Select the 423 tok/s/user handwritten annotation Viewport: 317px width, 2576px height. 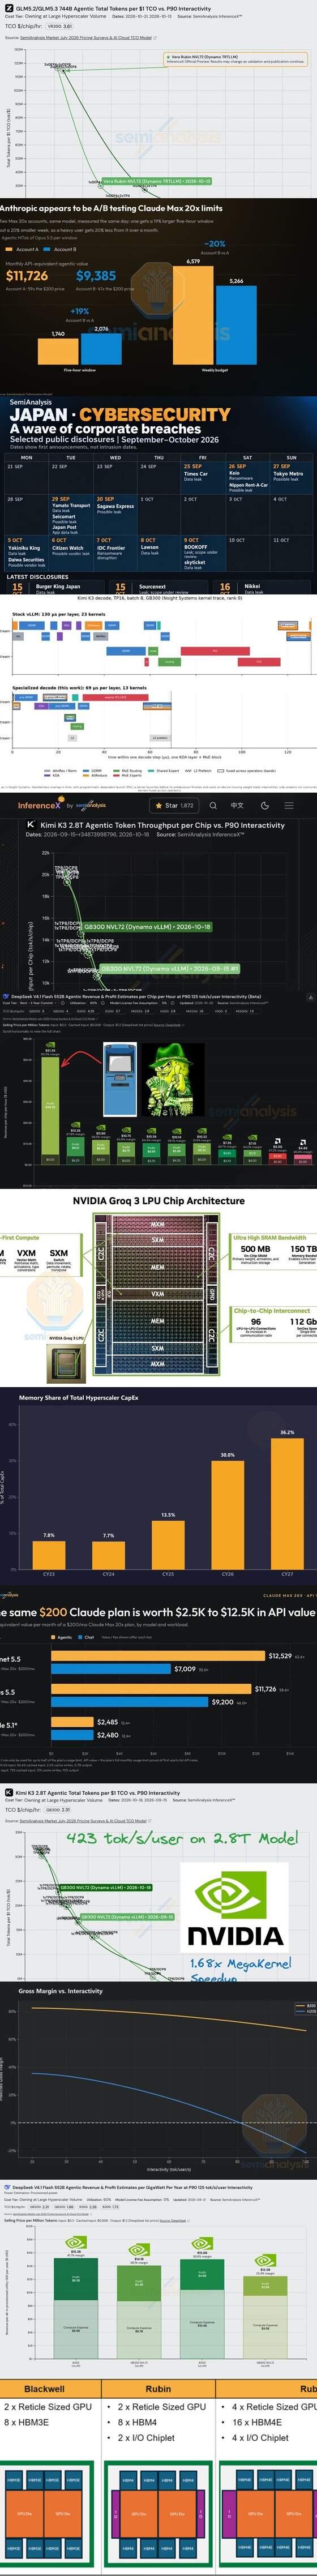pyautogui.click(x=182, y=1838)
